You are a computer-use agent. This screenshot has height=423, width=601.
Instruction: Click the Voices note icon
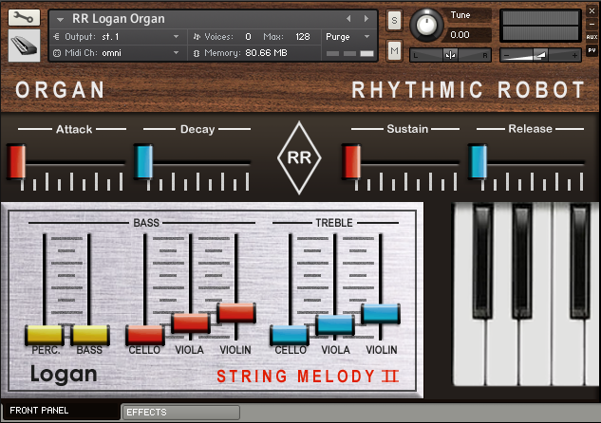(197, 37)
